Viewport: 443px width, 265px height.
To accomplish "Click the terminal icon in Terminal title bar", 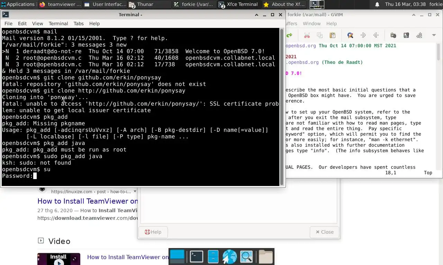I will [x=6, y=14].
